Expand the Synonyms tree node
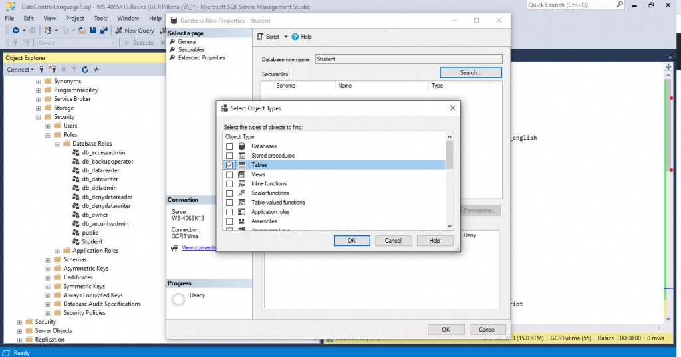The height and width of the screenshot is (357, 681). pos(38,82)
